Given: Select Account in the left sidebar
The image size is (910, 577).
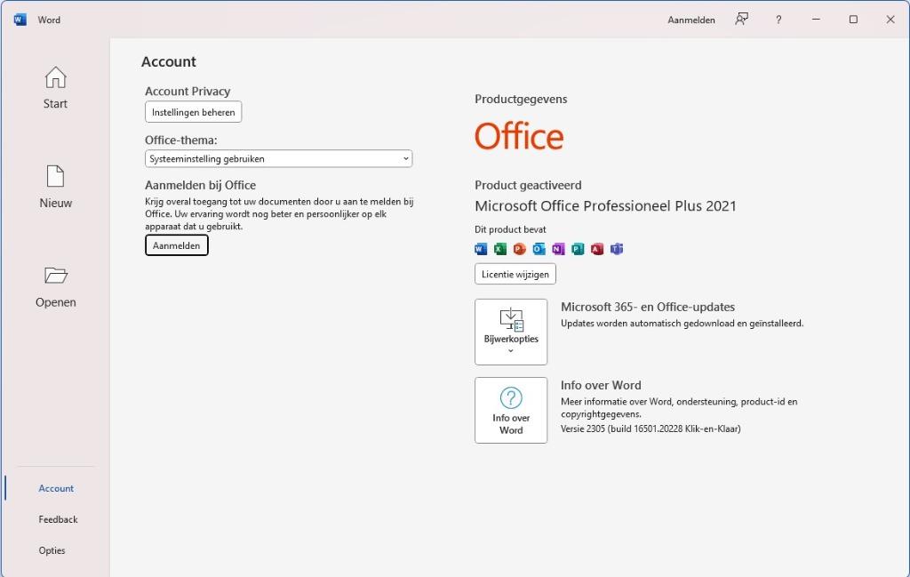Looking at the screenshot, I should coord(56,488).
